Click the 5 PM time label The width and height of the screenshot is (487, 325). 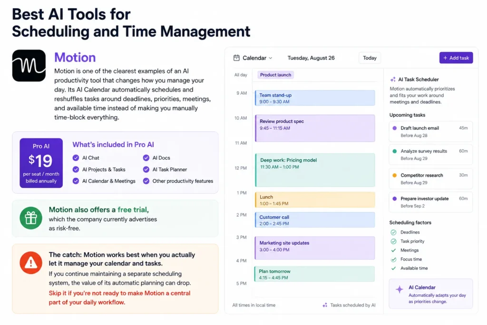(x=241, y=284)
